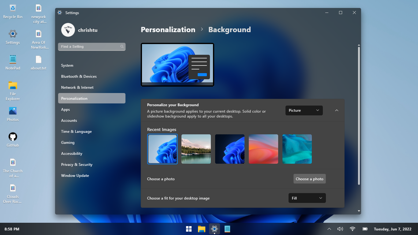
Task: Show hidden icons with tray chevron
Action: coord(329,229)
